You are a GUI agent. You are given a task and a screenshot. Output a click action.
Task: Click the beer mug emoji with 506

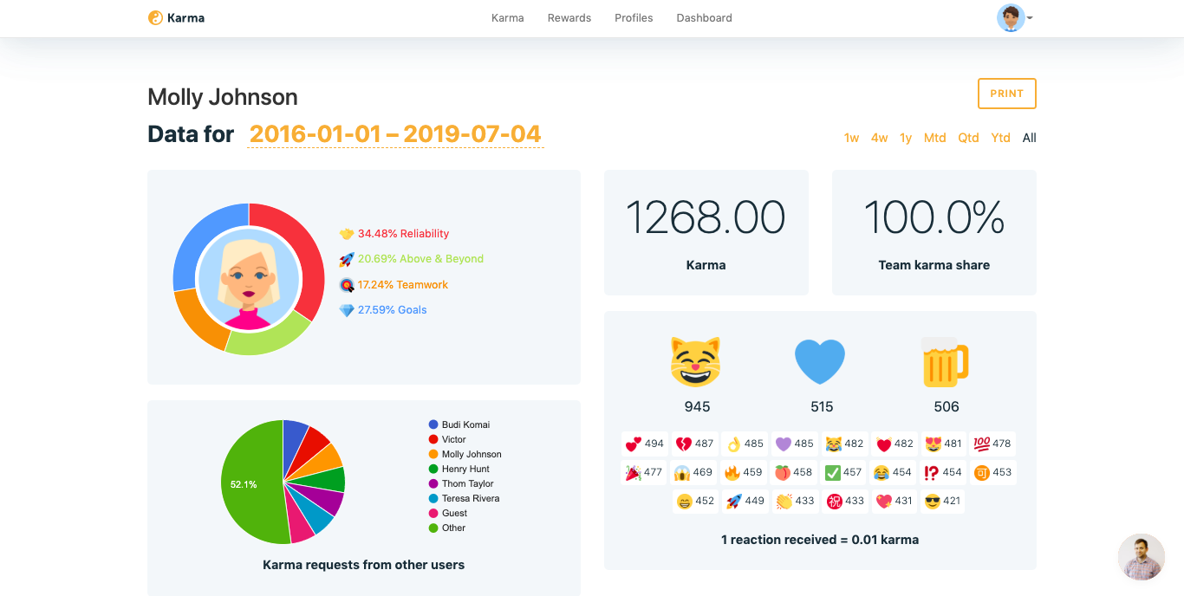[945, 361]
